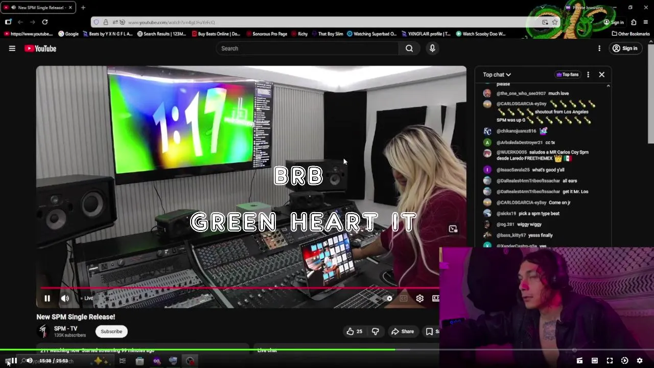Open a new browser tab
The image size is (654, 368).
[x=83, y=8]
